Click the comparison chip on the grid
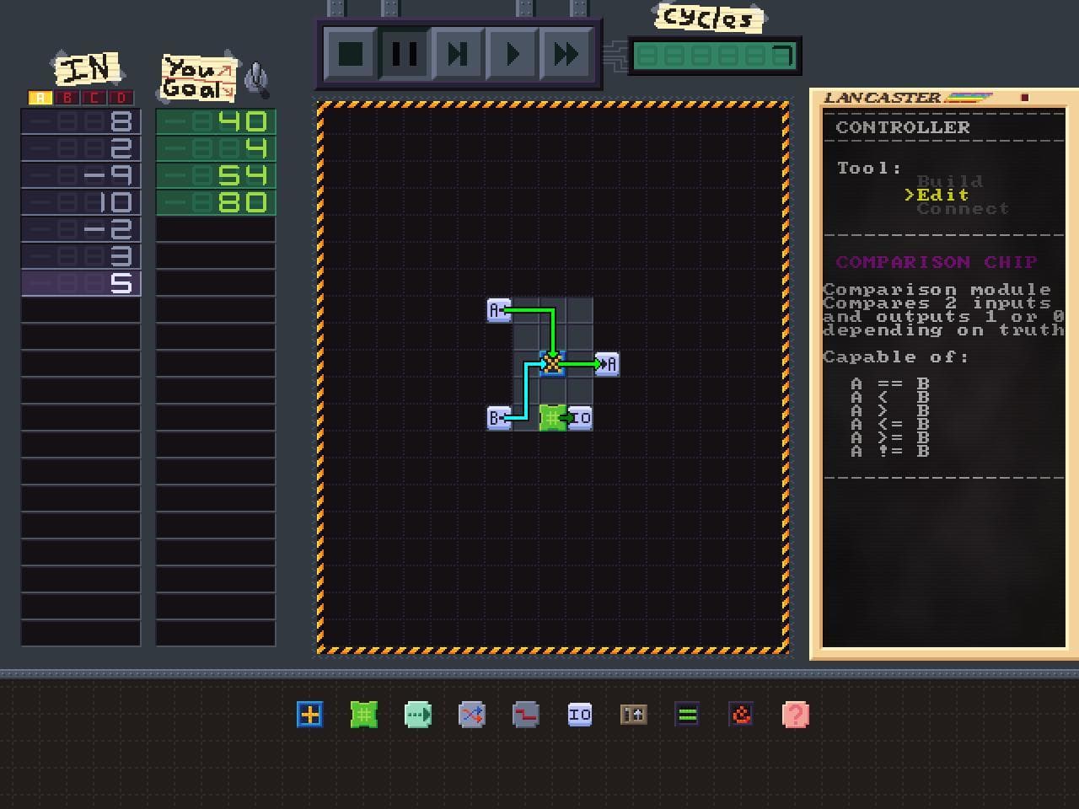The height and width of the screenshot is (809, 1079). 552,364
